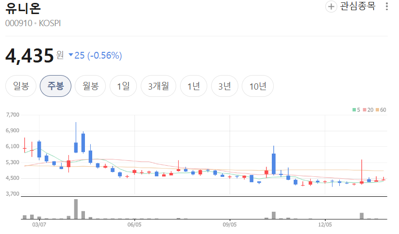
Task: Click the stock name 유니온
Action: 23,8
